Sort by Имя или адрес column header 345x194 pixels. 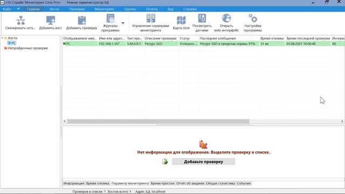click(112, 38)
